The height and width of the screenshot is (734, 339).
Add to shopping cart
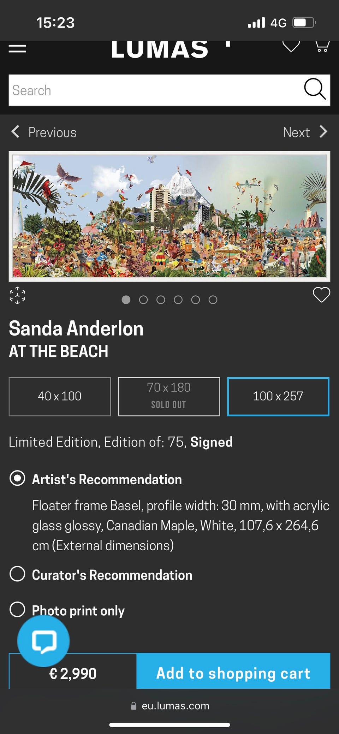coord(233,673)
